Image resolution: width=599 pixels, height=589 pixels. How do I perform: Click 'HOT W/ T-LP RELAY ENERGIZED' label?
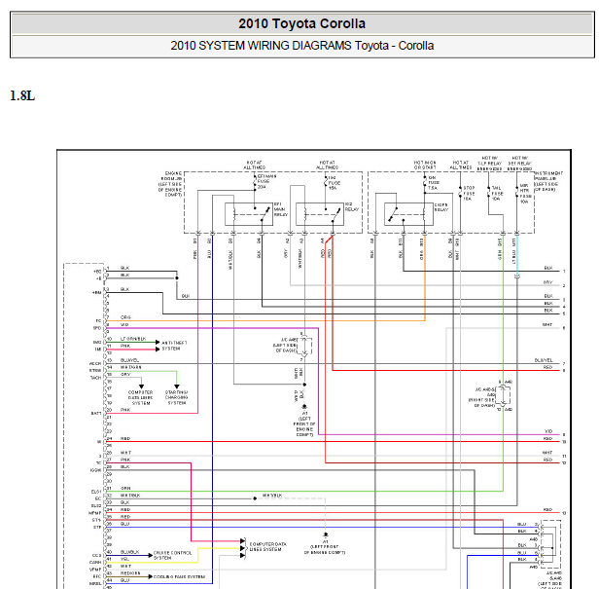pos(489,164)
